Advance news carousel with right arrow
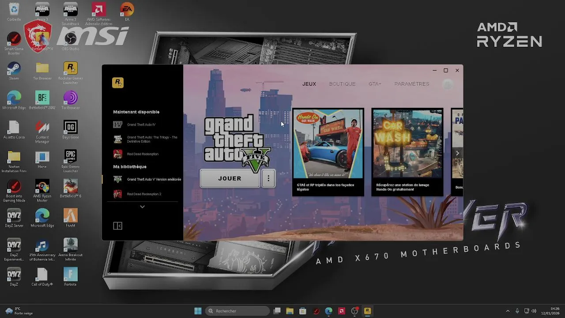This screenshot has width=565, height=318. point(457,153)
